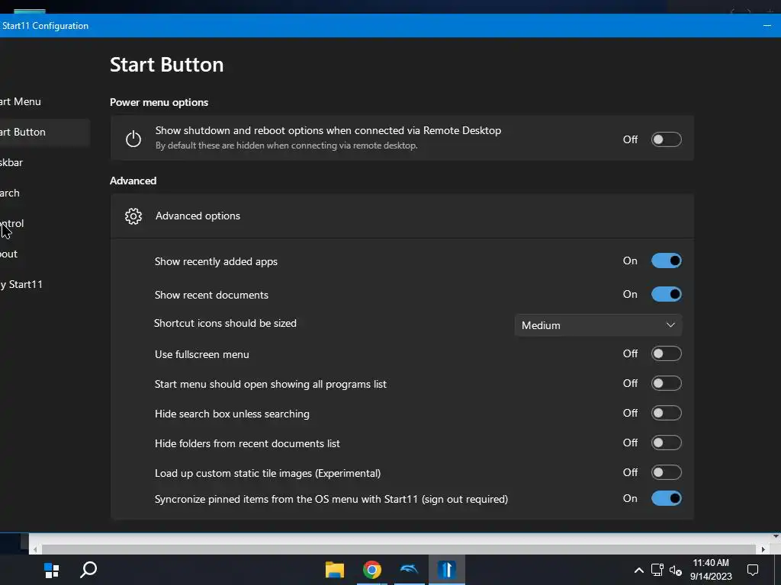The image size is (781, 585).
Task: Click the Power menu options heading
Action: click(159, 102)
